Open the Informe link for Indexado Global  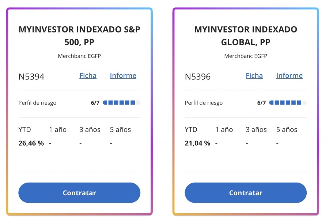pyautogui.click(x=289, y=75)
